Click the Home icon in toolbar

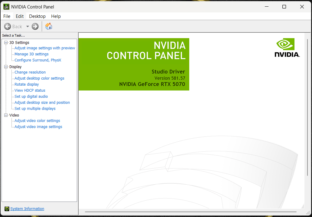[49, 26]
